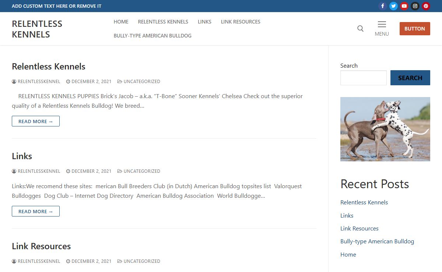This screenshot has height=272, width=442.
Task: Open the Link Resources post title
Action: tap(41, 246)
